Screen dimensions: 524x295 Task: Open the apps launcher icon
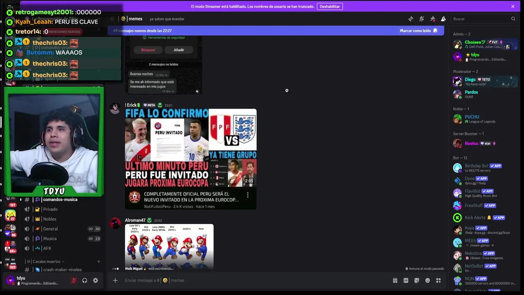click(x=438, y=280)
